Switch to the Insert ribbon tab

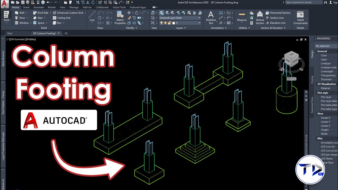click(x=26, y=7)
